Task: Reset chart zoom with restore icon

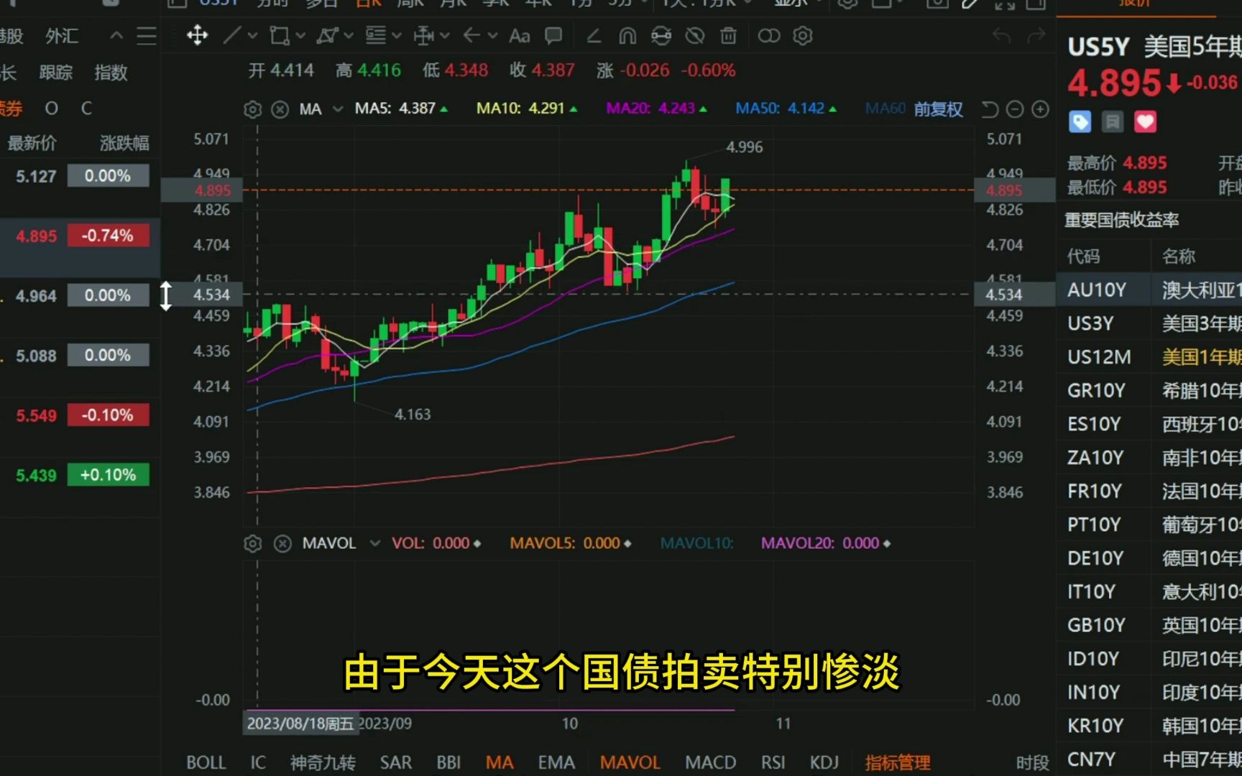Action: (990, 109)
